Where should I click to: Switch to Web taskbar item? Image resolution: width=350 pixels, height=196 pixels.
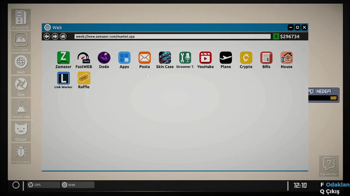point(78,185)
